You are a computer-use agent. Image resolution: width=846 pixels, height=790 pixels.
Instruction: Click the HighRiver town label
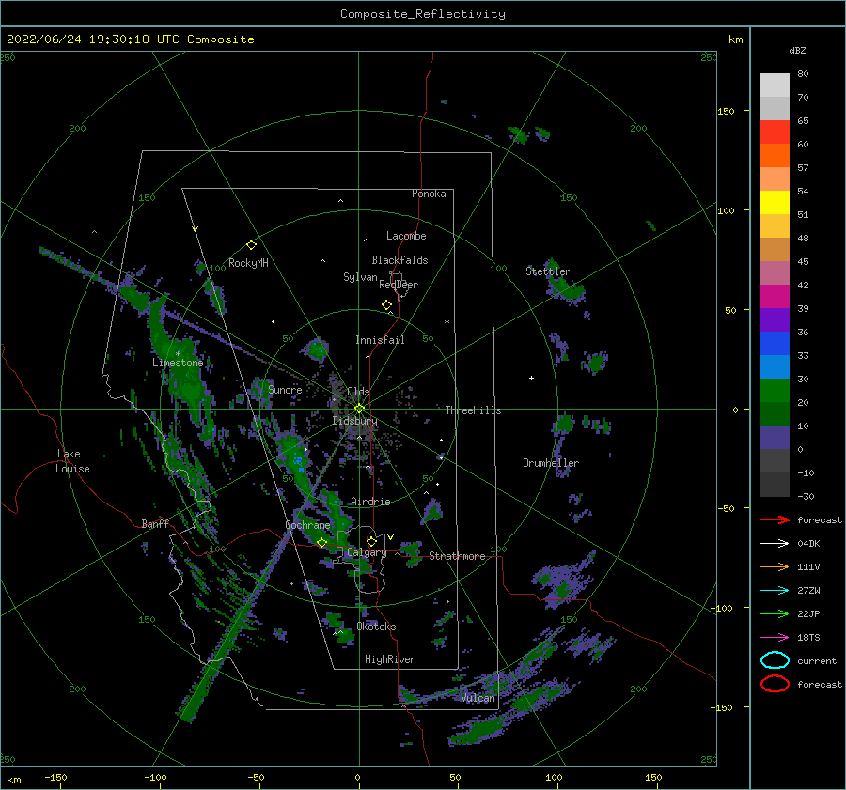390,659
